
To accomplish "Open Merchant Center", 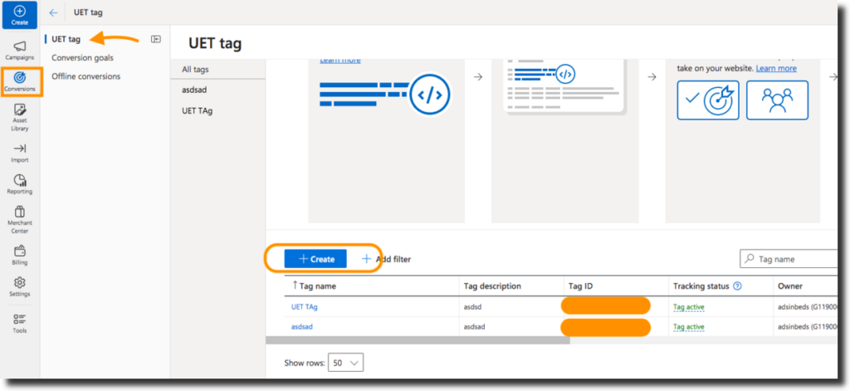I will point(19,219).
